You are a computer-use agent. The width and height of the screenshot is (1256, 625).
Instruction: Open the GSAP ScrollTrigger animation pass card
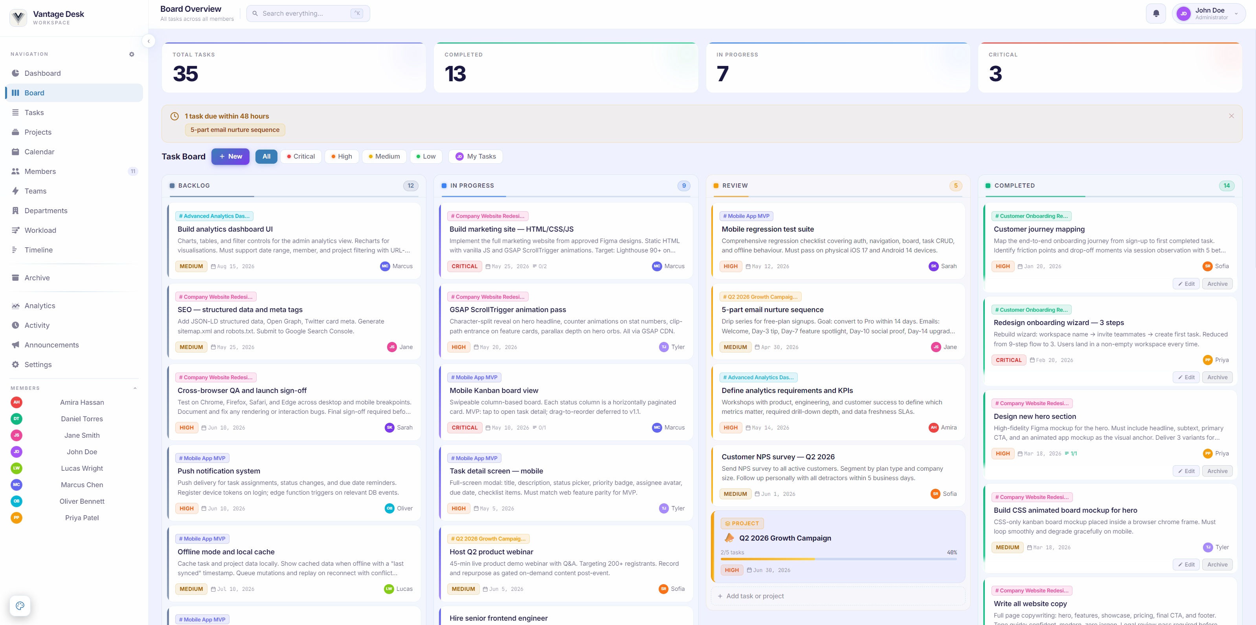tap(567, 322)
